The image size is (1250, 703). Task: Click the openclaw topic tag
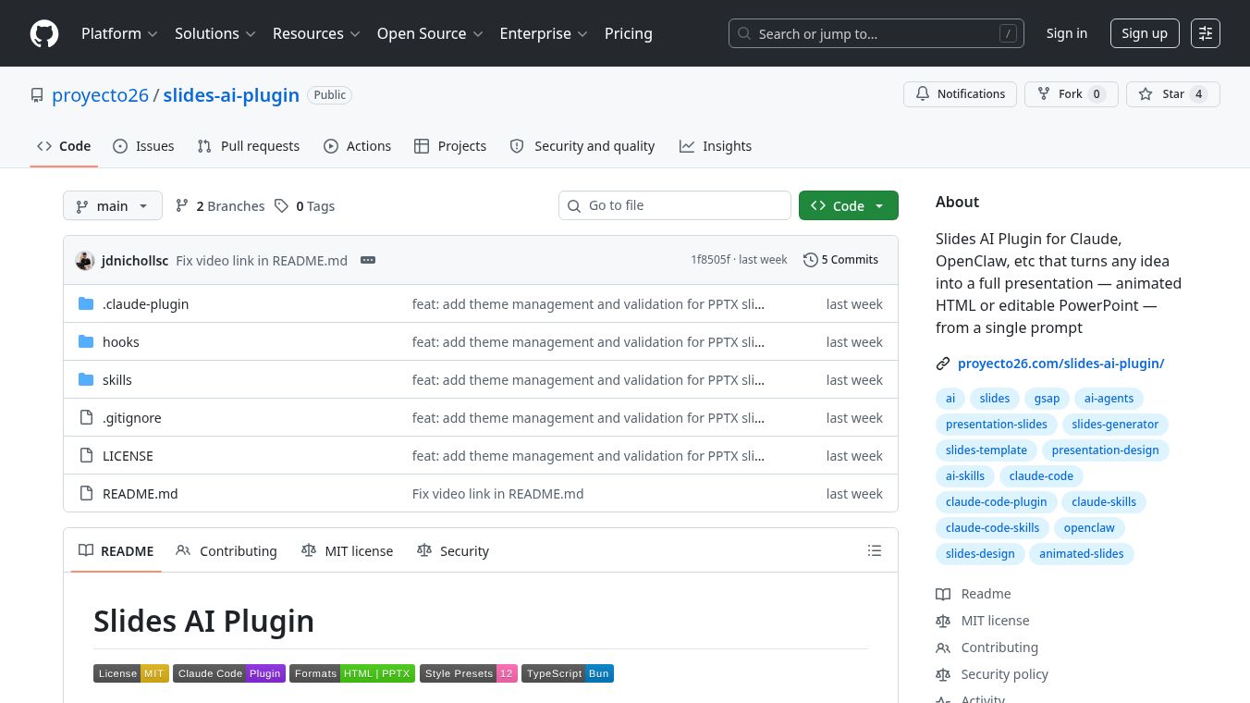1089,528
